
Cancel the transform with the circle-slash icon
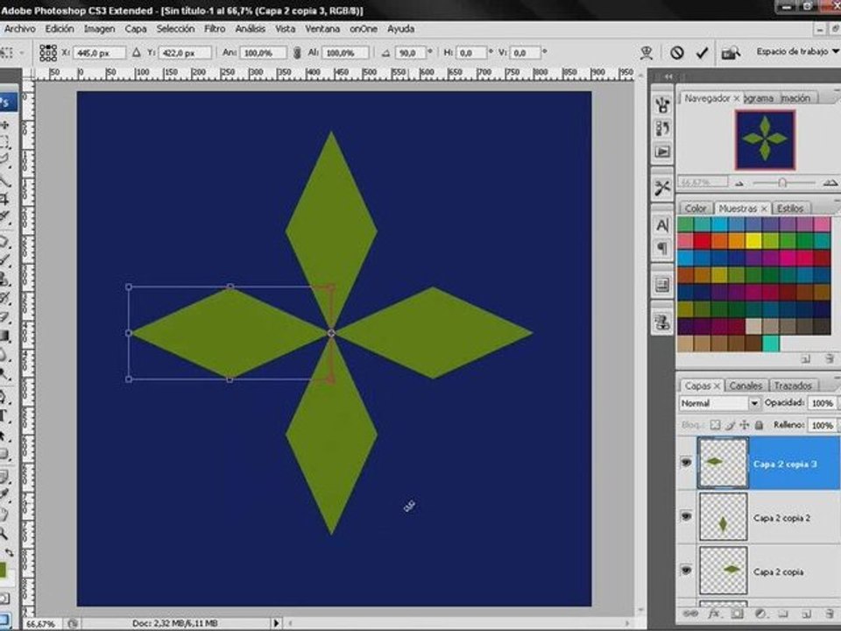click(x=677, y=53)
